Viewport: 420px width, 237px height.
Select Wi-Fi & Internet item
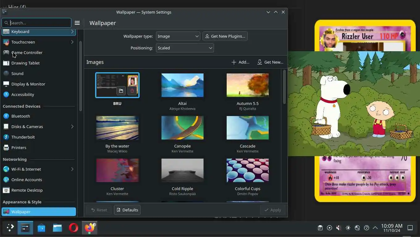tap(39, 169)
